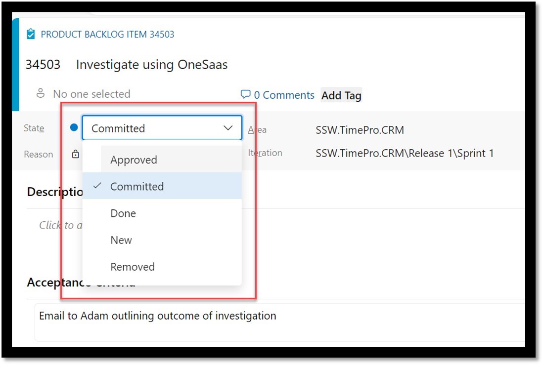The image size is (543, 365).
Task: Click the unassigned person avatar icon
Action: pyautogui.click(x=41, y=93)
